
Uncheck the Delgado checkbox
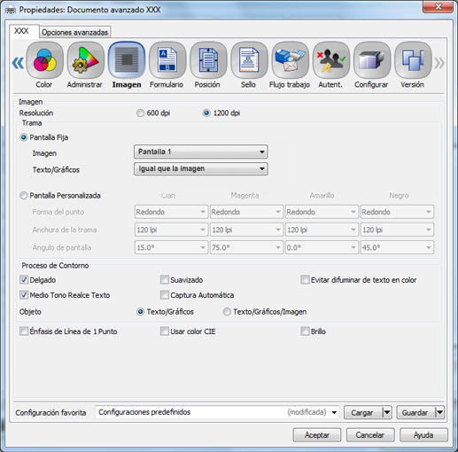click(x=24, y=280)
